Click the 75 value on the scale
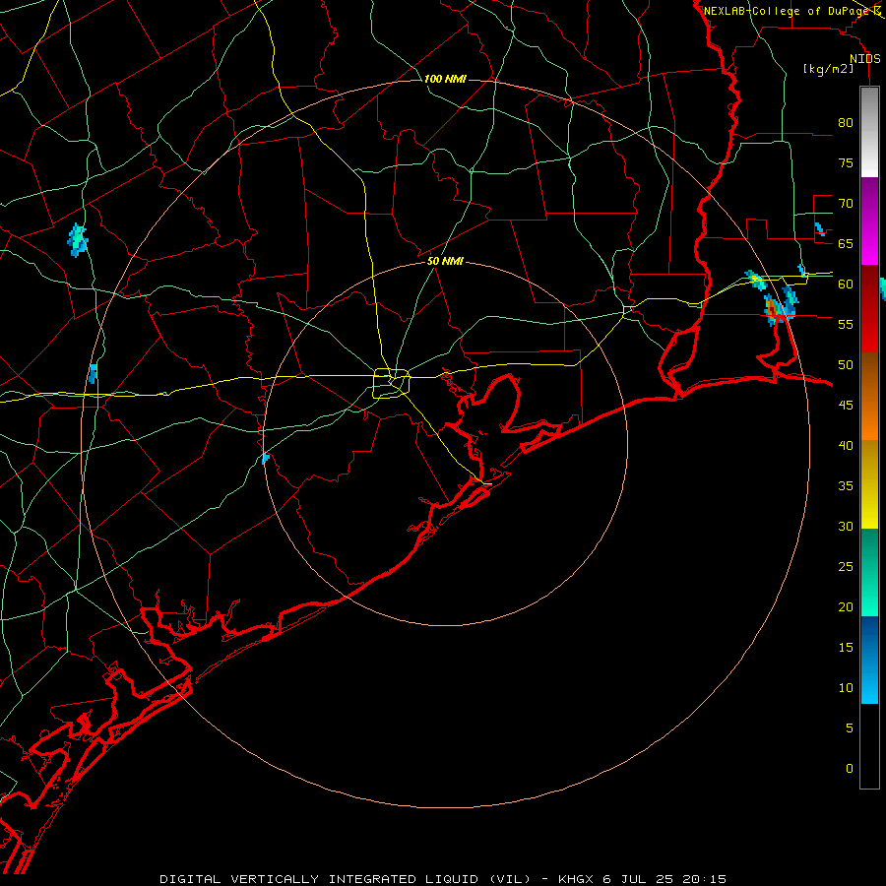The image size is (886, 886). tap(846, 162)
